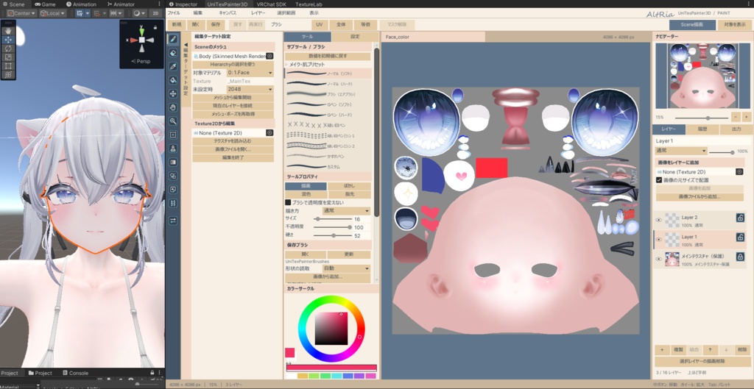Open the ファイル menu
Image resolution: width=754 pixels, height=389 pixels.
tap(174, 13)
